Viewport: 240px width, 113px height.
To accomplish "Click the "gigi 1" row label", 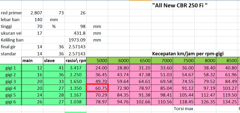I will 11,68.
